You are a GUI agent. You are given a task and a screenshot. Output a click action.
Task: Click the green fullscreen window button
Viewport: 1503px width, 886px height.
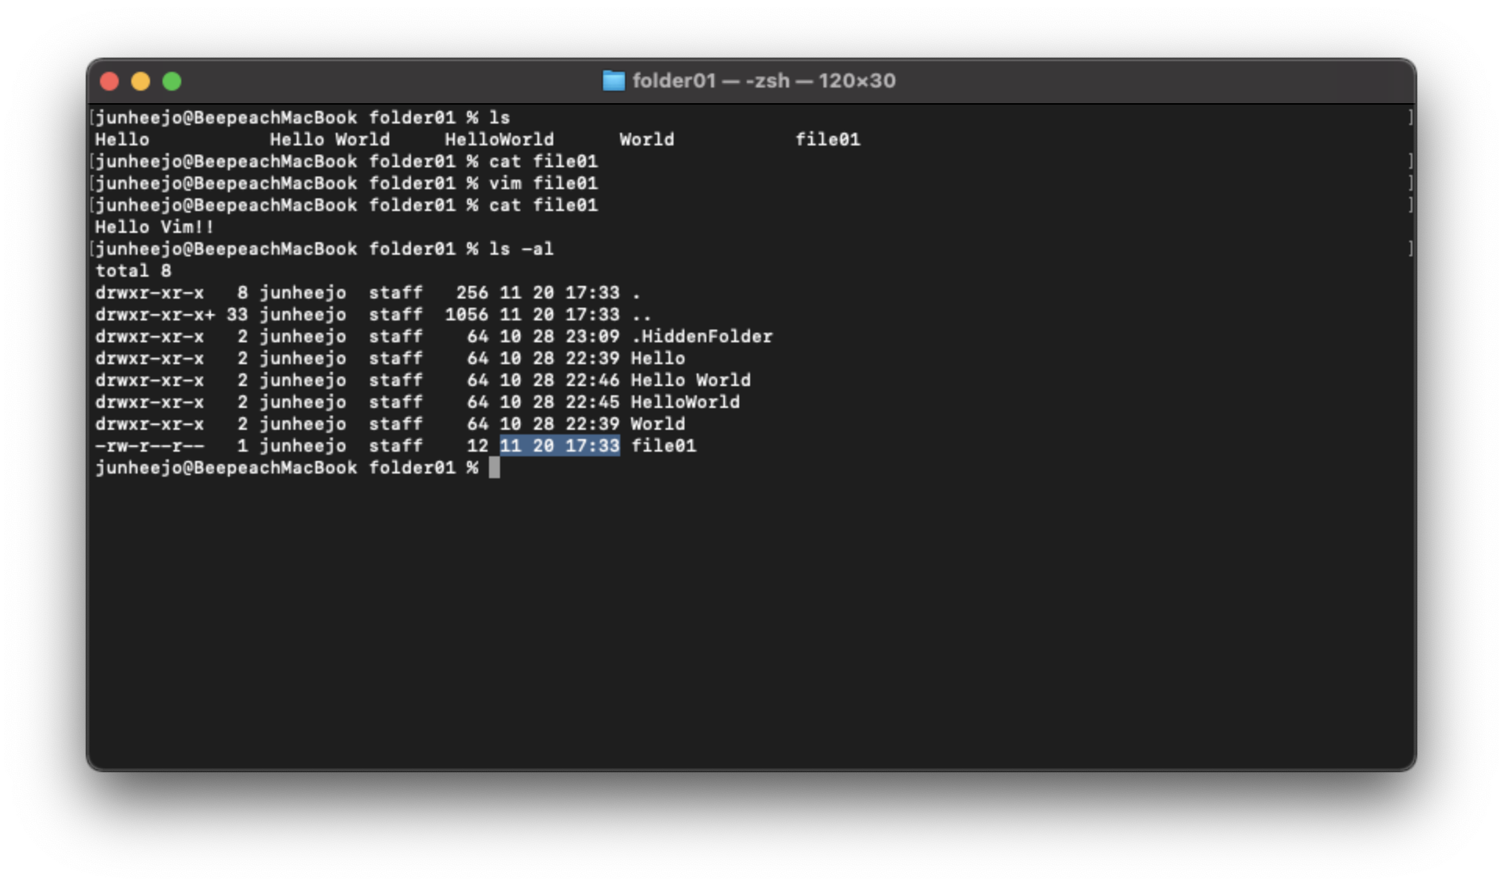(x=172, y=81)
